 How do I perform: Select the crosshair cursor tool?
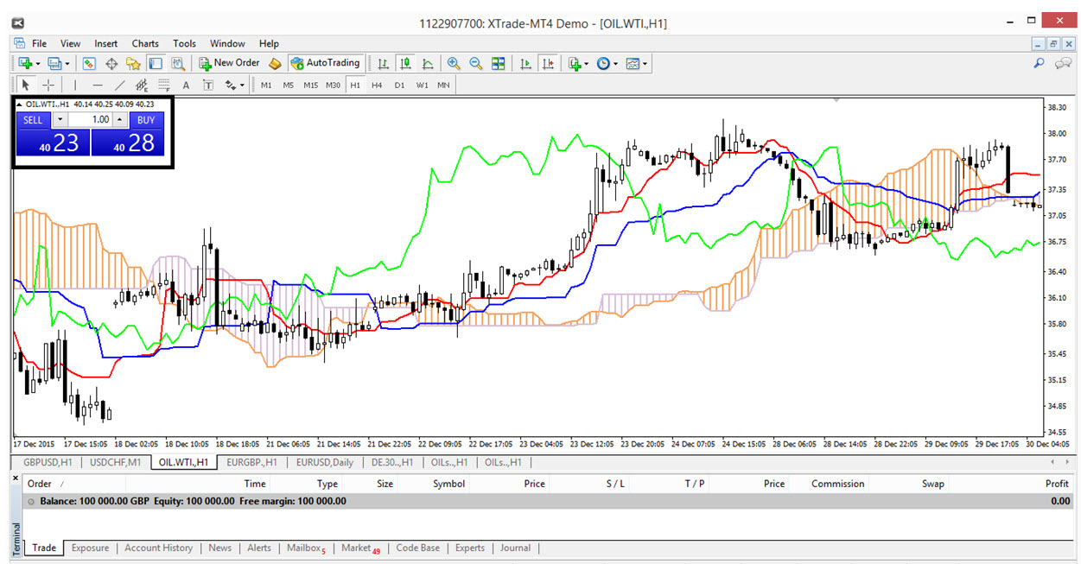coord(48,85)
